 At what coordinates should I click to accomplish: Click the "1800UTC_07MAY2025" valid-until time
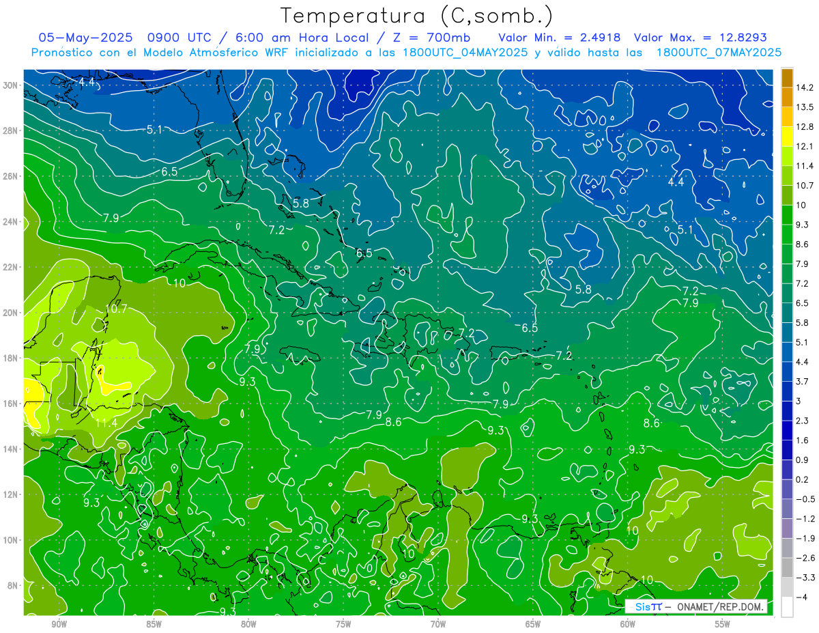[x=719, y=53]
